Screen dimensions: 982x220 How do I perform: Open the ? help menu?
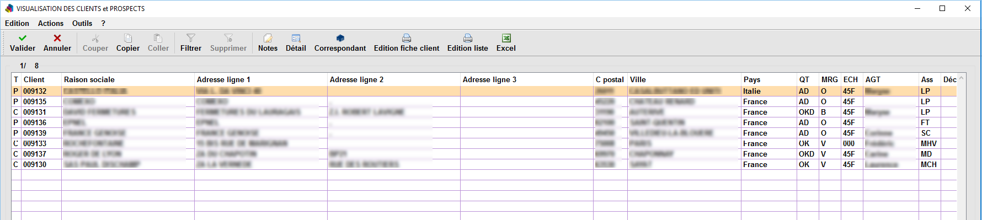(103, 23)
